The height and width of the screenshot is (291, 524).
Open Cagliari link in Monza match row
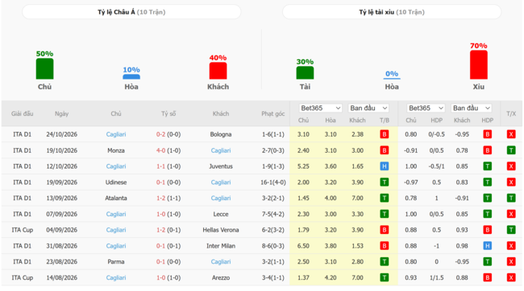point(221,150)
